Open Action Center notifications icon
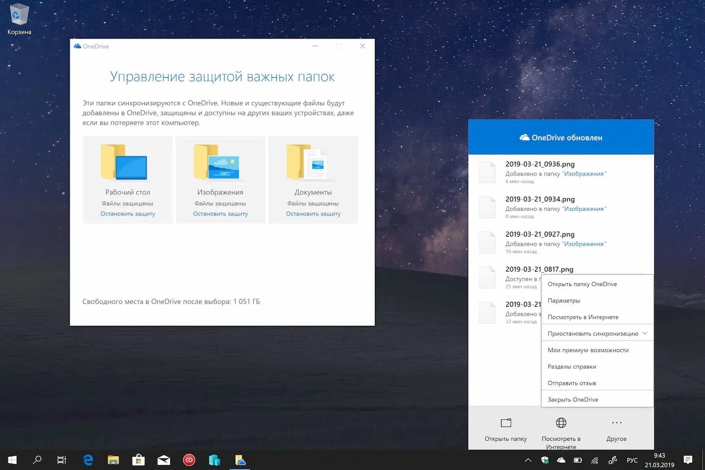Image resolution: width=705 pixels, height=470 pixels. 688,460
